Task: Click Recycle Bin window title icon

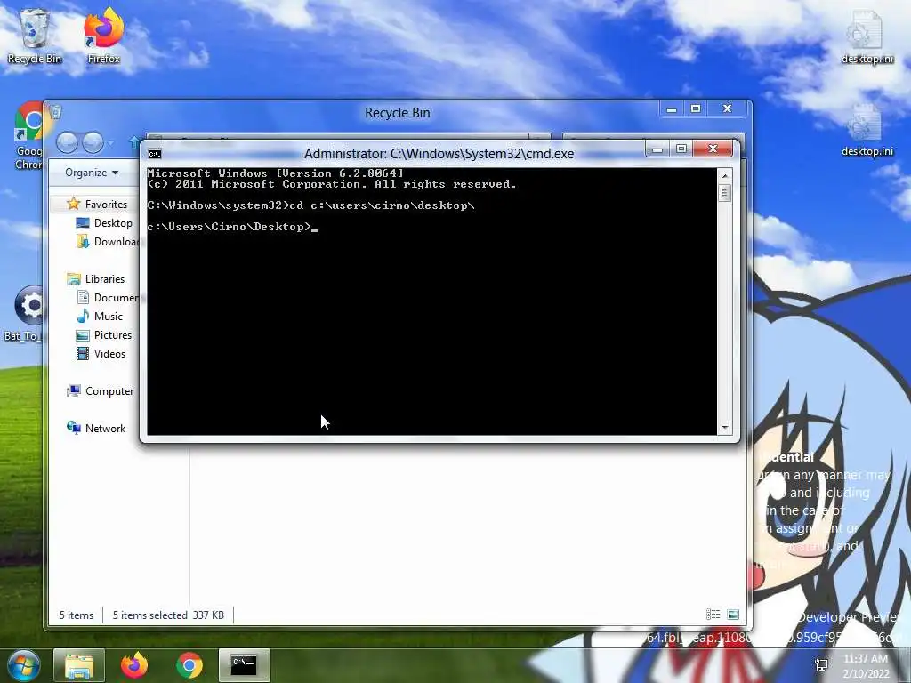Action: click(55, 111)
